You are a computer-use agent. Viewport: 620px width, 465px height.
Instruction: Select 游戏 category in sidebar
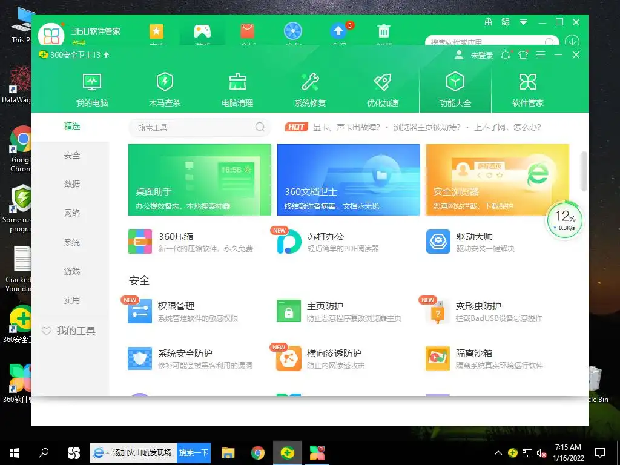coord(72,271)
